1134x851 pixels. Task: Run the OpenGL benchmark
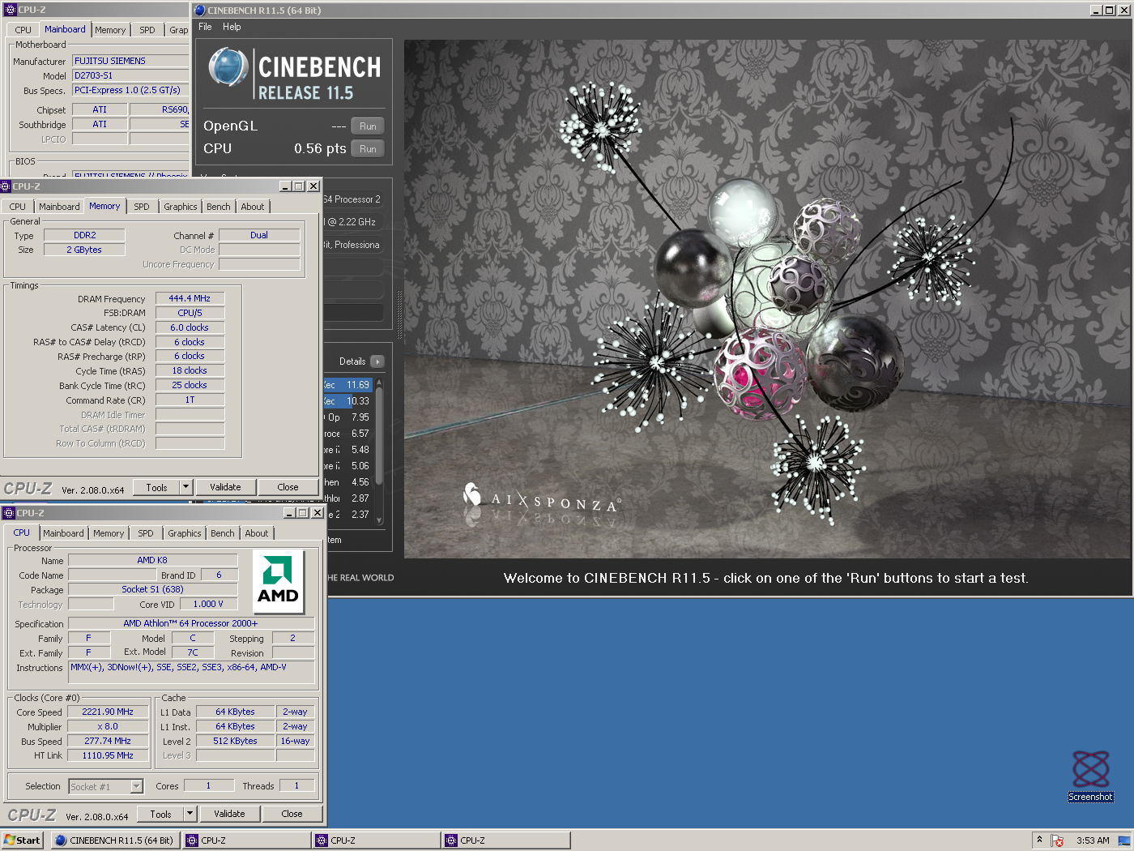tap(368, 126)
